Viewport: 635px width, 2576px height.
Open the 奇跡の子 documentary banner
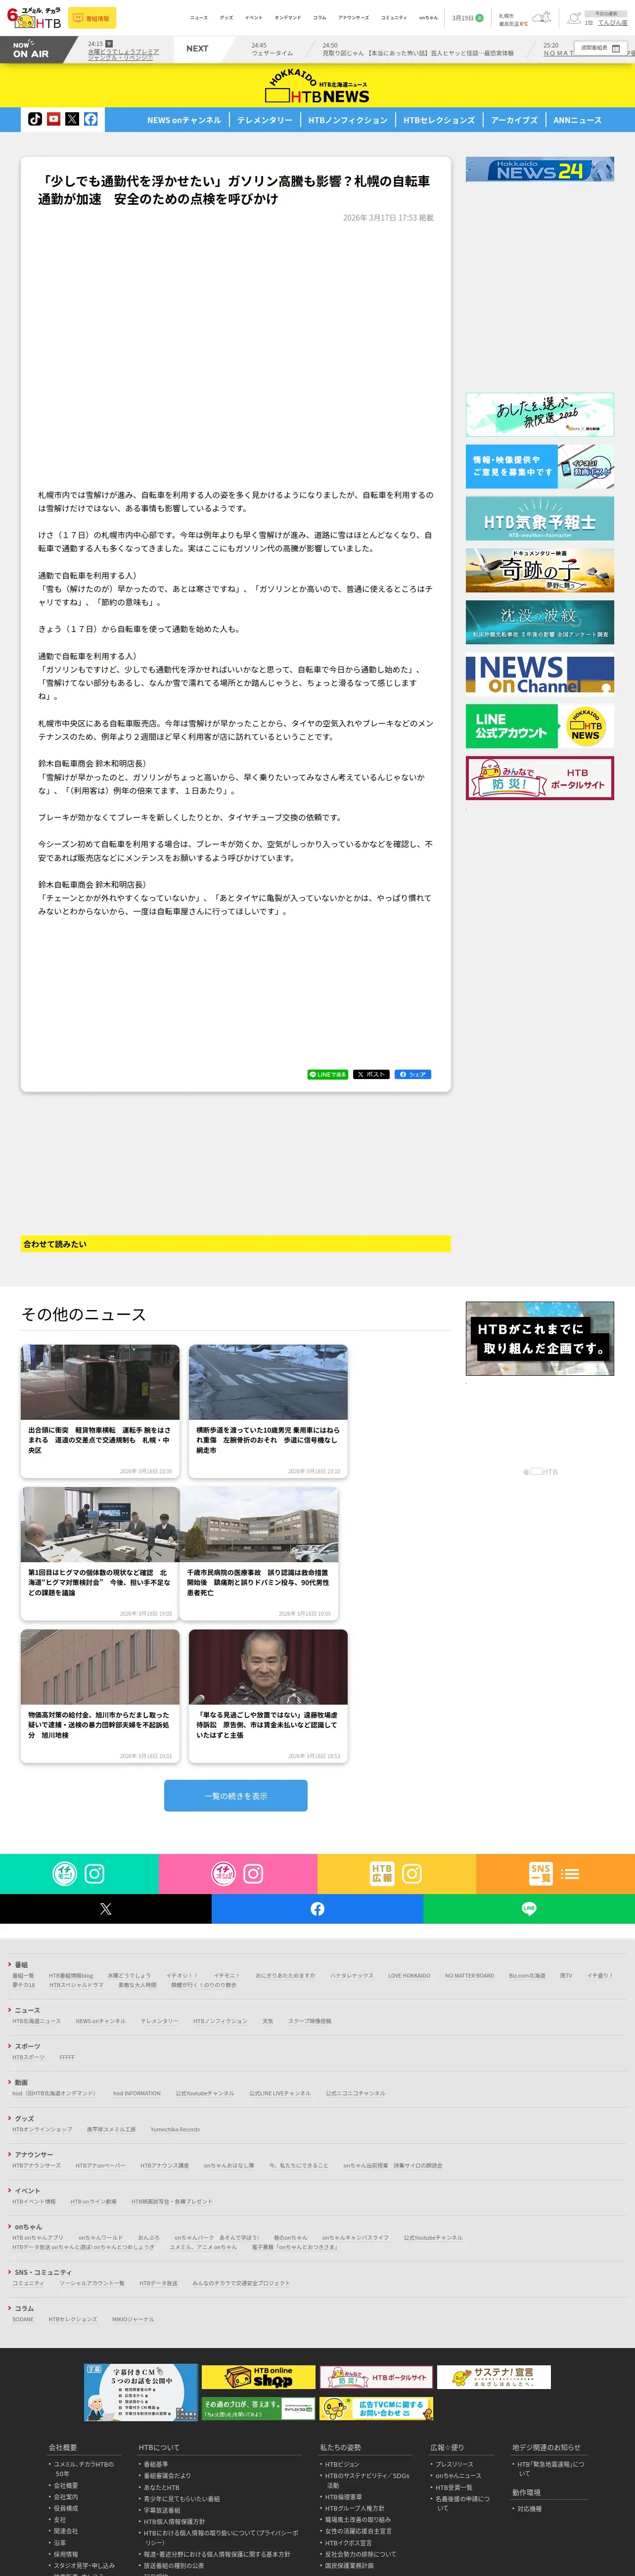(539, 570)
